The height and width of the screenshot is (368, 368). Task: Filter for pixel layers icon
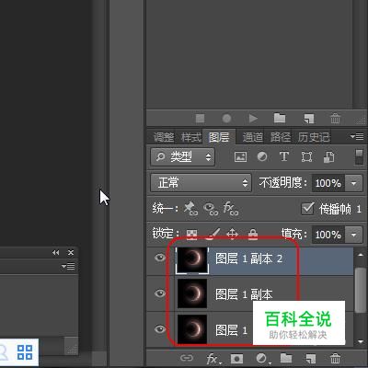[240, 156]
